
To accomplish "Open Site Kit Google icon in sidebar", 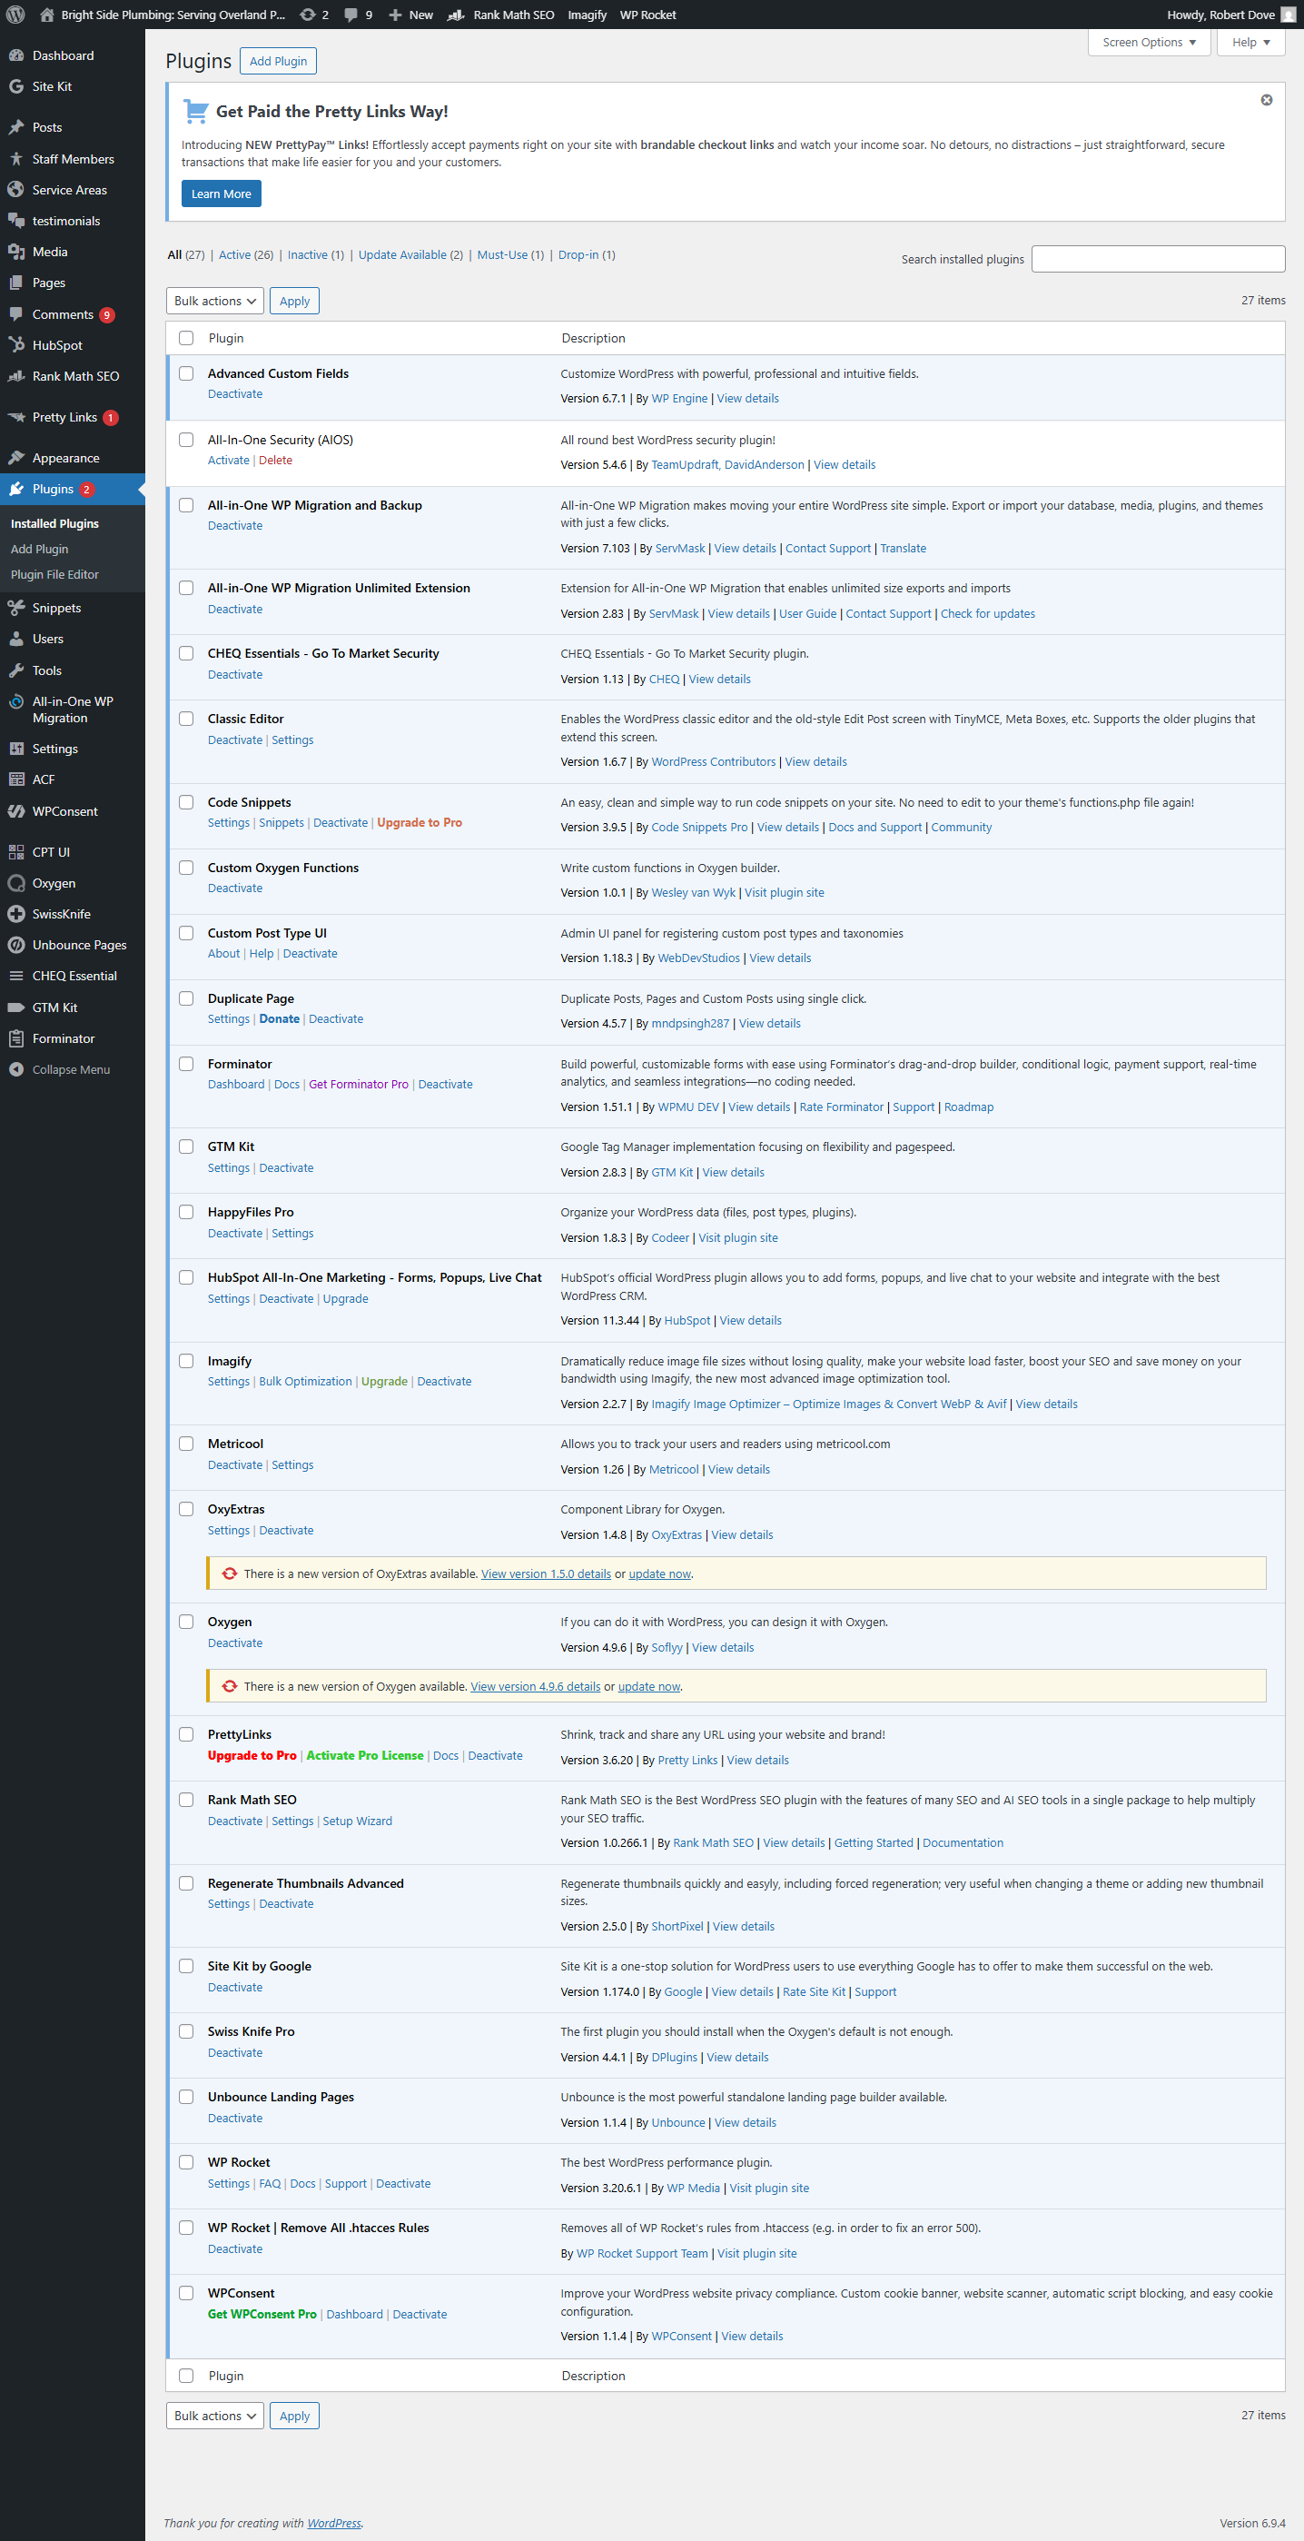I will [x=15, y=87].
